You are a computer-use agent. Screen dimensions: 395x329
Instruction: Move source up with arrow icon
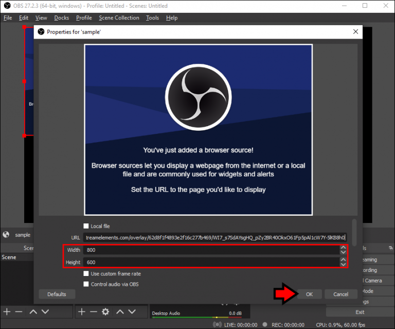tap(120, 312)
